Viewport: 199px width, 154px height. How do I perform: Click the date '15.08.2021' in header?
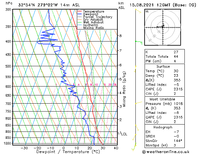(x=142, y=5)
